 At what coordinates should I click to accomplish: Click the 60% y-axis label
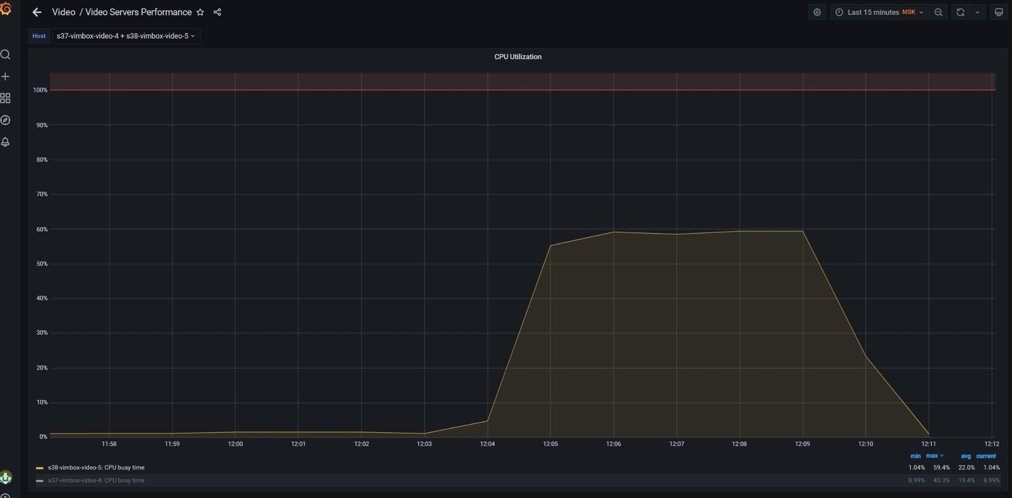[42, 230]
